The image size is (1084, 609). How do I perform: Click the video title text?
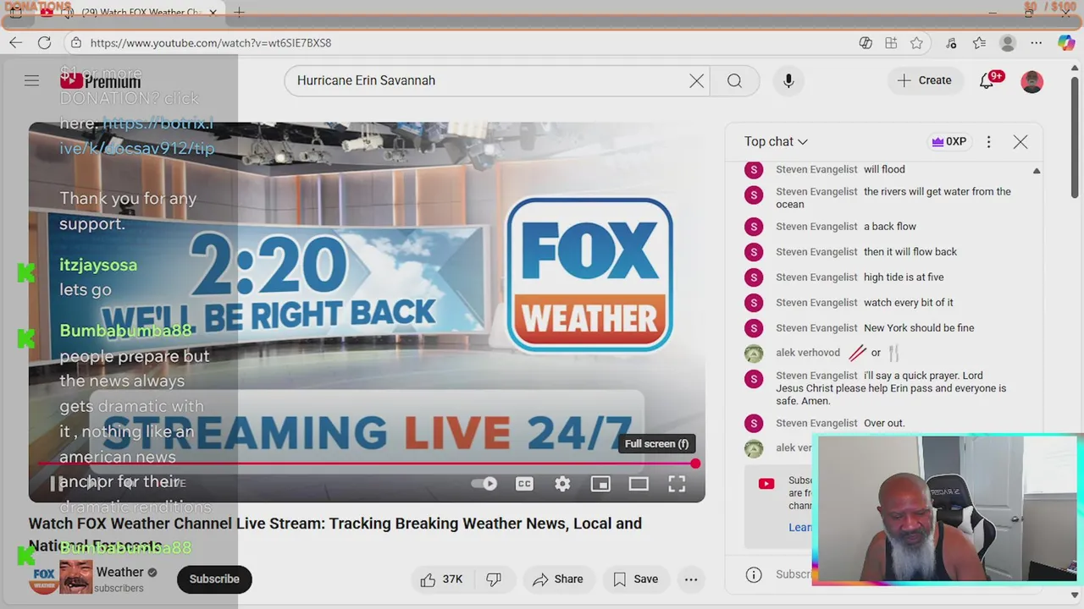pos(335,534)
